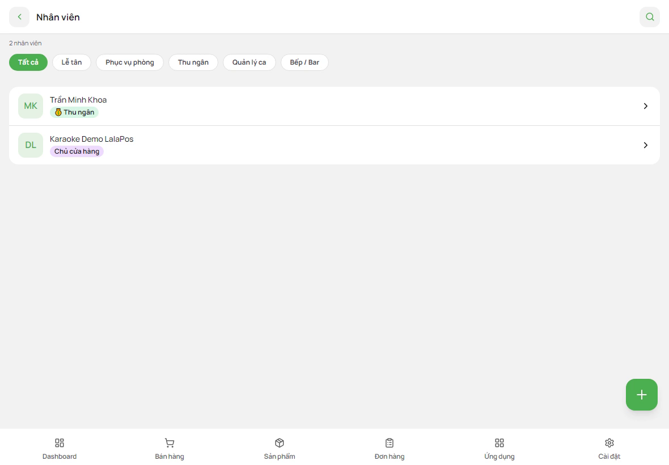Tap the Bán hàng cart icon
The image size is (669, 465).
[x=170, y=443]
